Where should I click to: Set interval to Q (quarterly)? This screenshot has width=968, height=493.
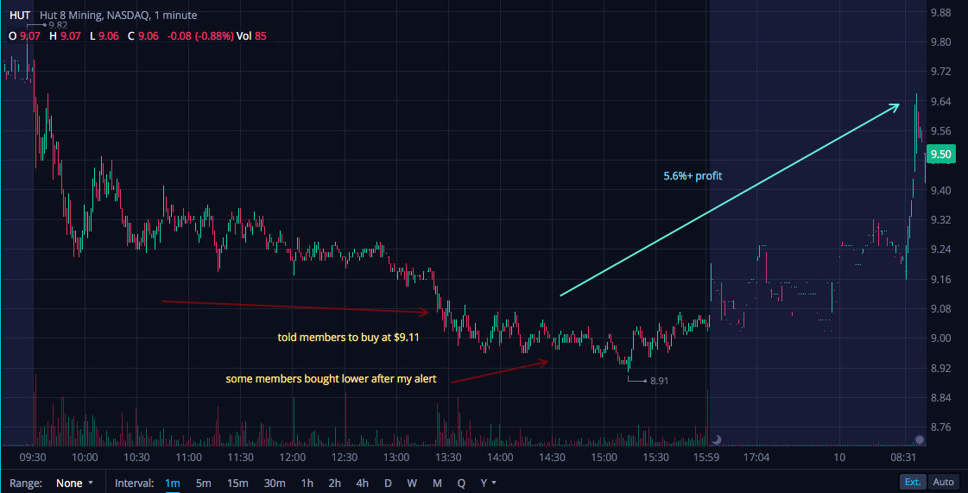pos(461,484)
